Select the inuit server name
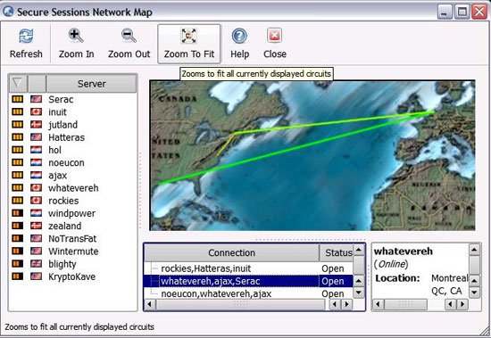491x338 pixels. [x=57, y=112]
